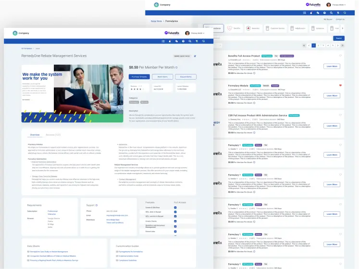359x269 pixels.
Task: Click Learn More for Formulary Module
Action: [x=332, y=96]
